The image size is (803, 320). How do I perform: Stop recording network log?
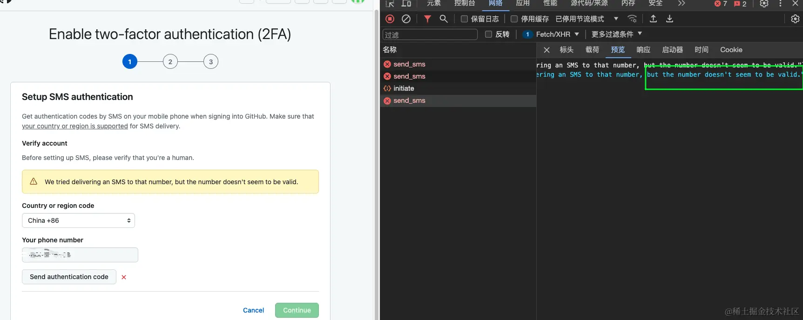(x=390, y=19)
